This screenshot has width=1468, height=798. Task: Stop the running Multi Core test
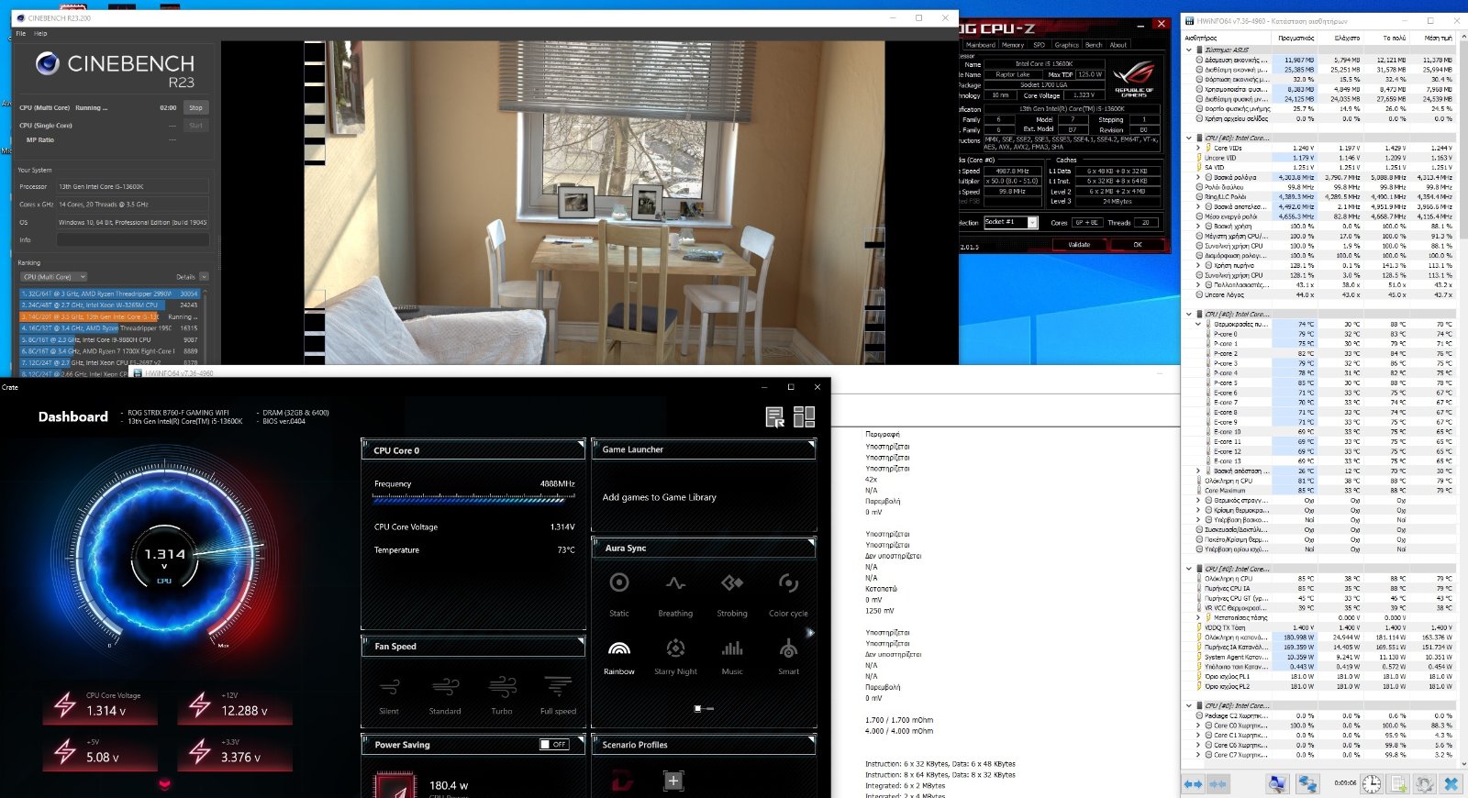pyautogui.click(x=195, y=107)
